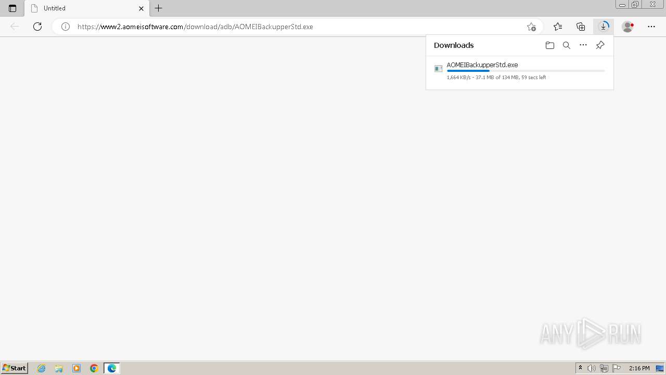Click the AOMEIBackupperStd.exe file icon

439,69
